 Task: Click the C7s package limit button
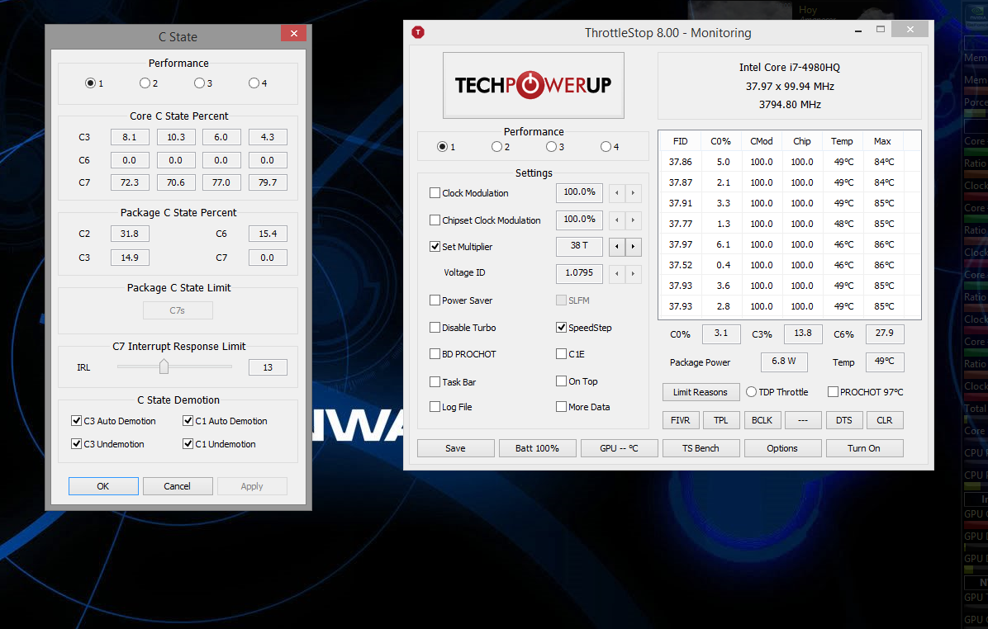pyautogui.click(x=178, y=310)
